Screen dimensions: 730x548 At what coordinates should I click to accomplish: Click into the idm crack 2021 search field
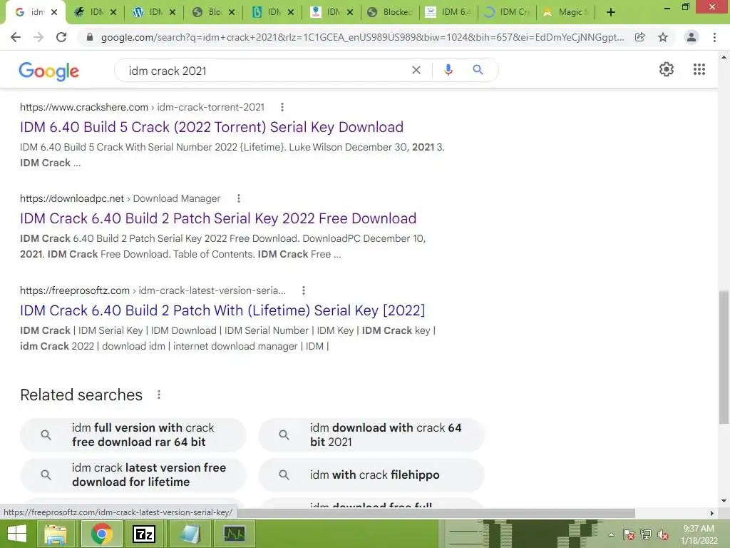point(265,71)
